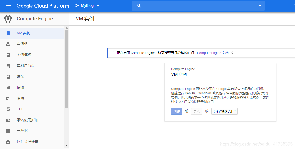
Task: Open the MyBlog project selector dropdown
Action: pos(87,6)
